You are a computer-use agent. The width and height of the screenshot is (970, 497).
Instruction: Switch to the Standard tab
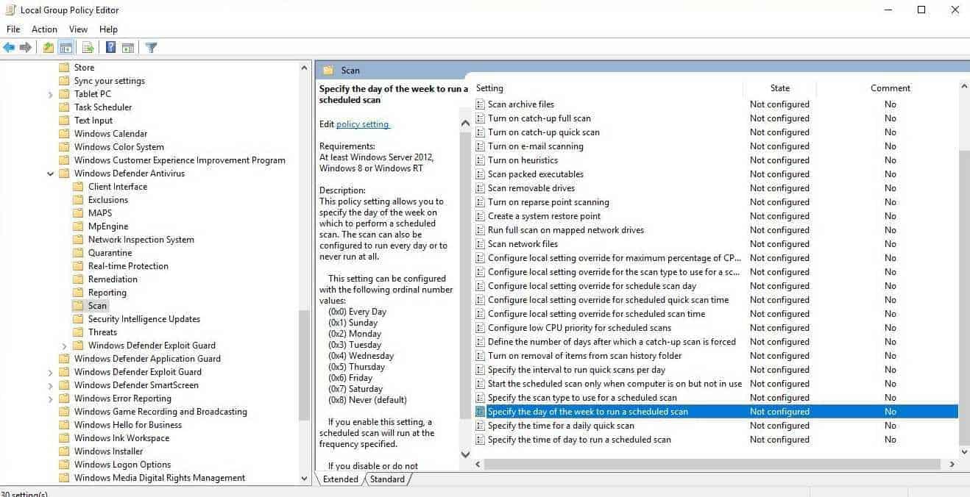coord(387,479)
